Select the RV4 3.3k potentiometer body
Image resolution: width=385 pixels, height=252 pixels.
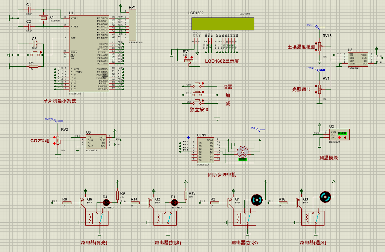point(189,61)
